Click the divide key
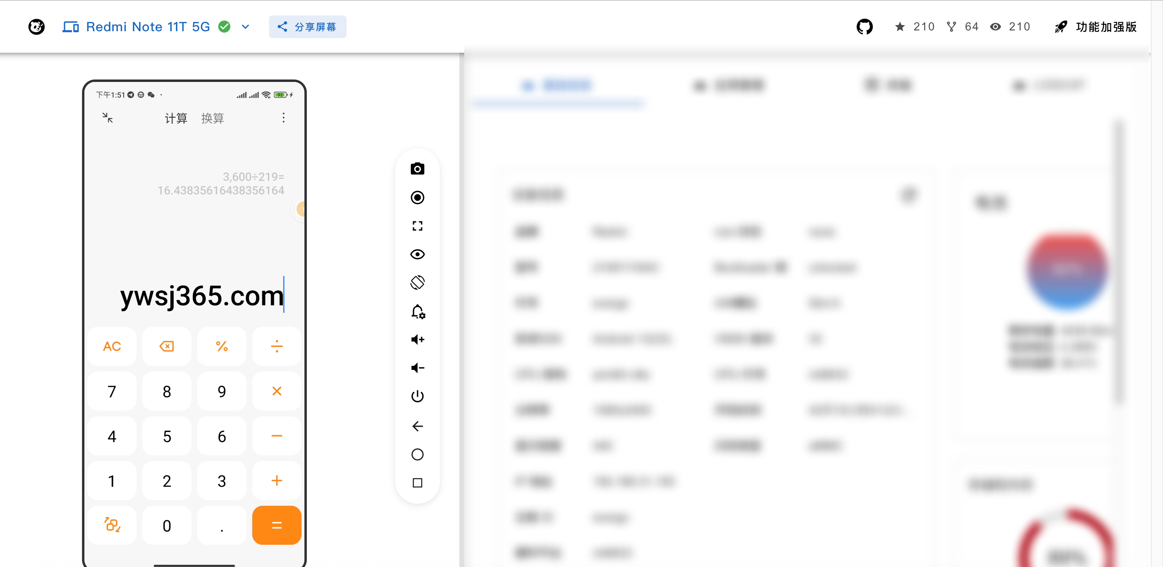The height and width of the screenshot is (567, 1163). (277, 346)
